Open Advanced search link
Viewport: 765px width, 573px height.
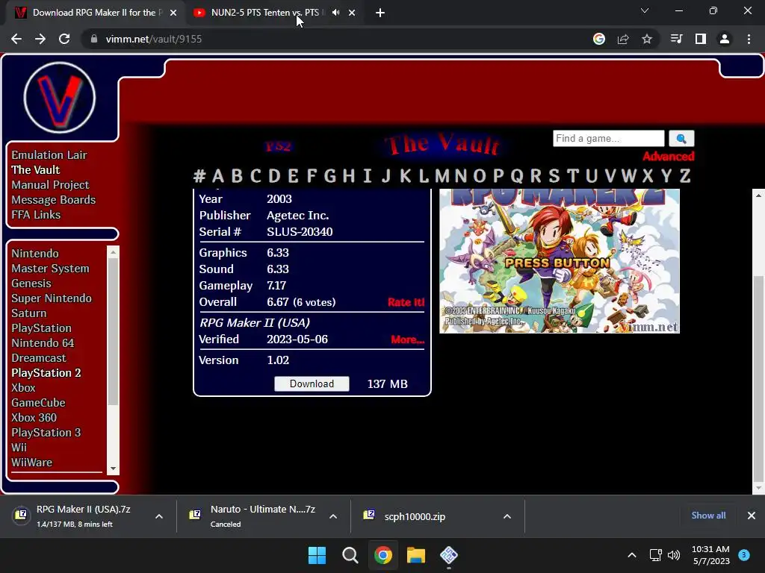click(669, 157)
